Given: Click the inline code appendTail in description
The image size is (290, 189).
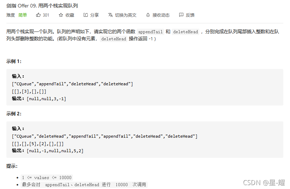Looking at the screenshot, I should (x=150, y=32).
